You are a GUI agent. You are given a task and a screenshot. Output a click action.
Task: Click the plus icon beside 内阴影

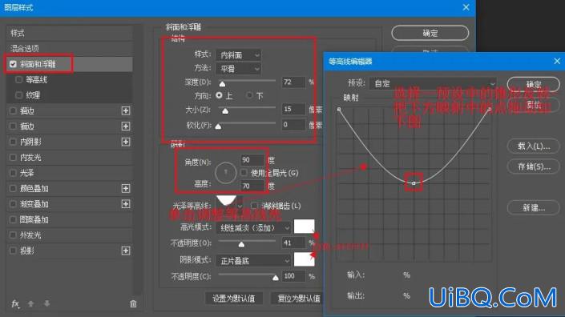point(125,142)
